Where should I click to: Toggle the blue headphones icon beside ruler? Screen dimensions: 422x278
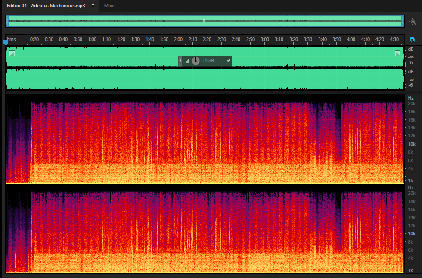[412, 40]
